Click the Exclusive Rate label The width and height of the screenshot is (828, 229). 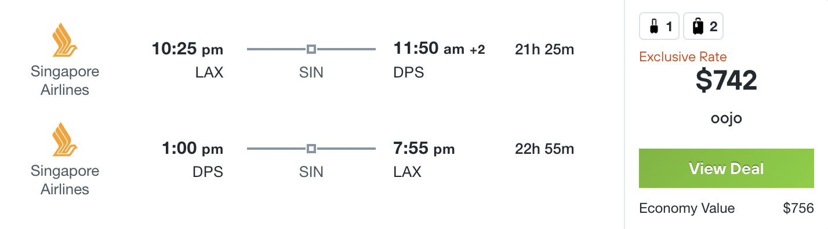click(x=683, y=57)
